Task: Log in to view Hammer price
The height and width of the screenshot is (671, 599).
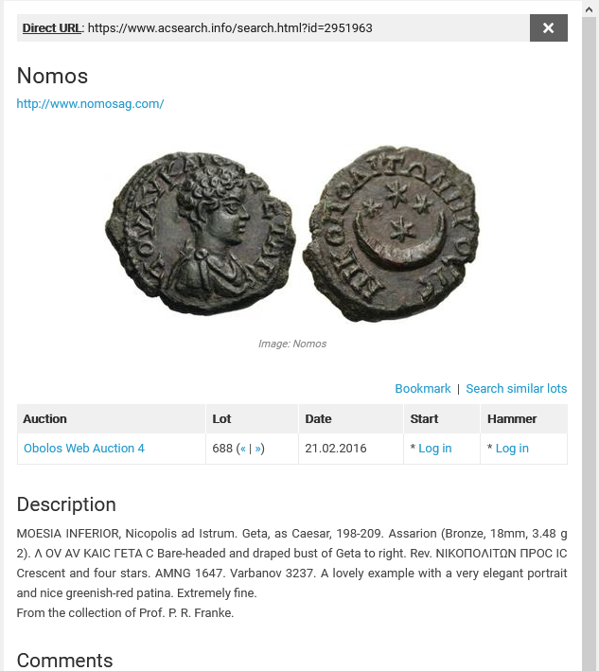Action: click(512, 448)
